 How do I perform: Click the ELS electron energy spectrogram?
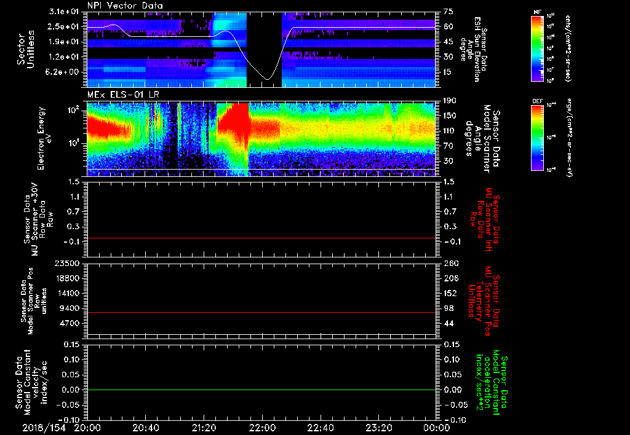(261, 139)
